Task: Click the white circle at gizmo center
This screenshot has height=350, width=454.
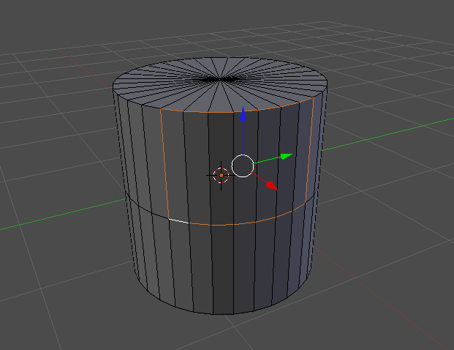Action: pos(243,166)
